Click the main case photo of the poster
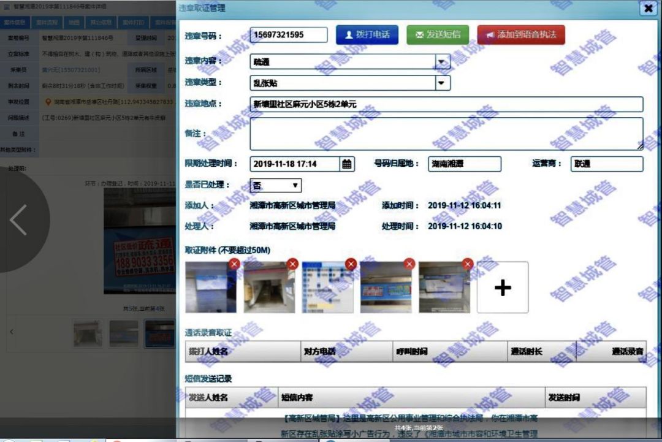This screenshot has height=442, width=662. pos(140,241)
